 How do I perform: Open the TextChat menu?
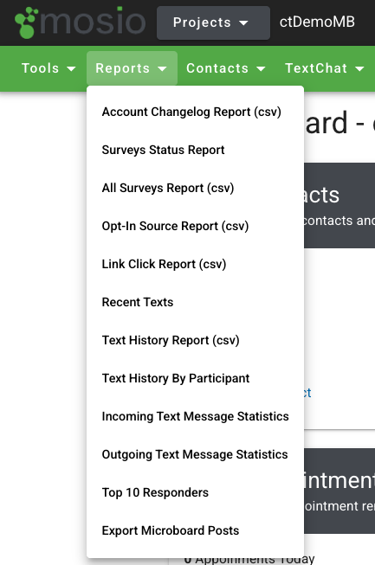[325, 68]
